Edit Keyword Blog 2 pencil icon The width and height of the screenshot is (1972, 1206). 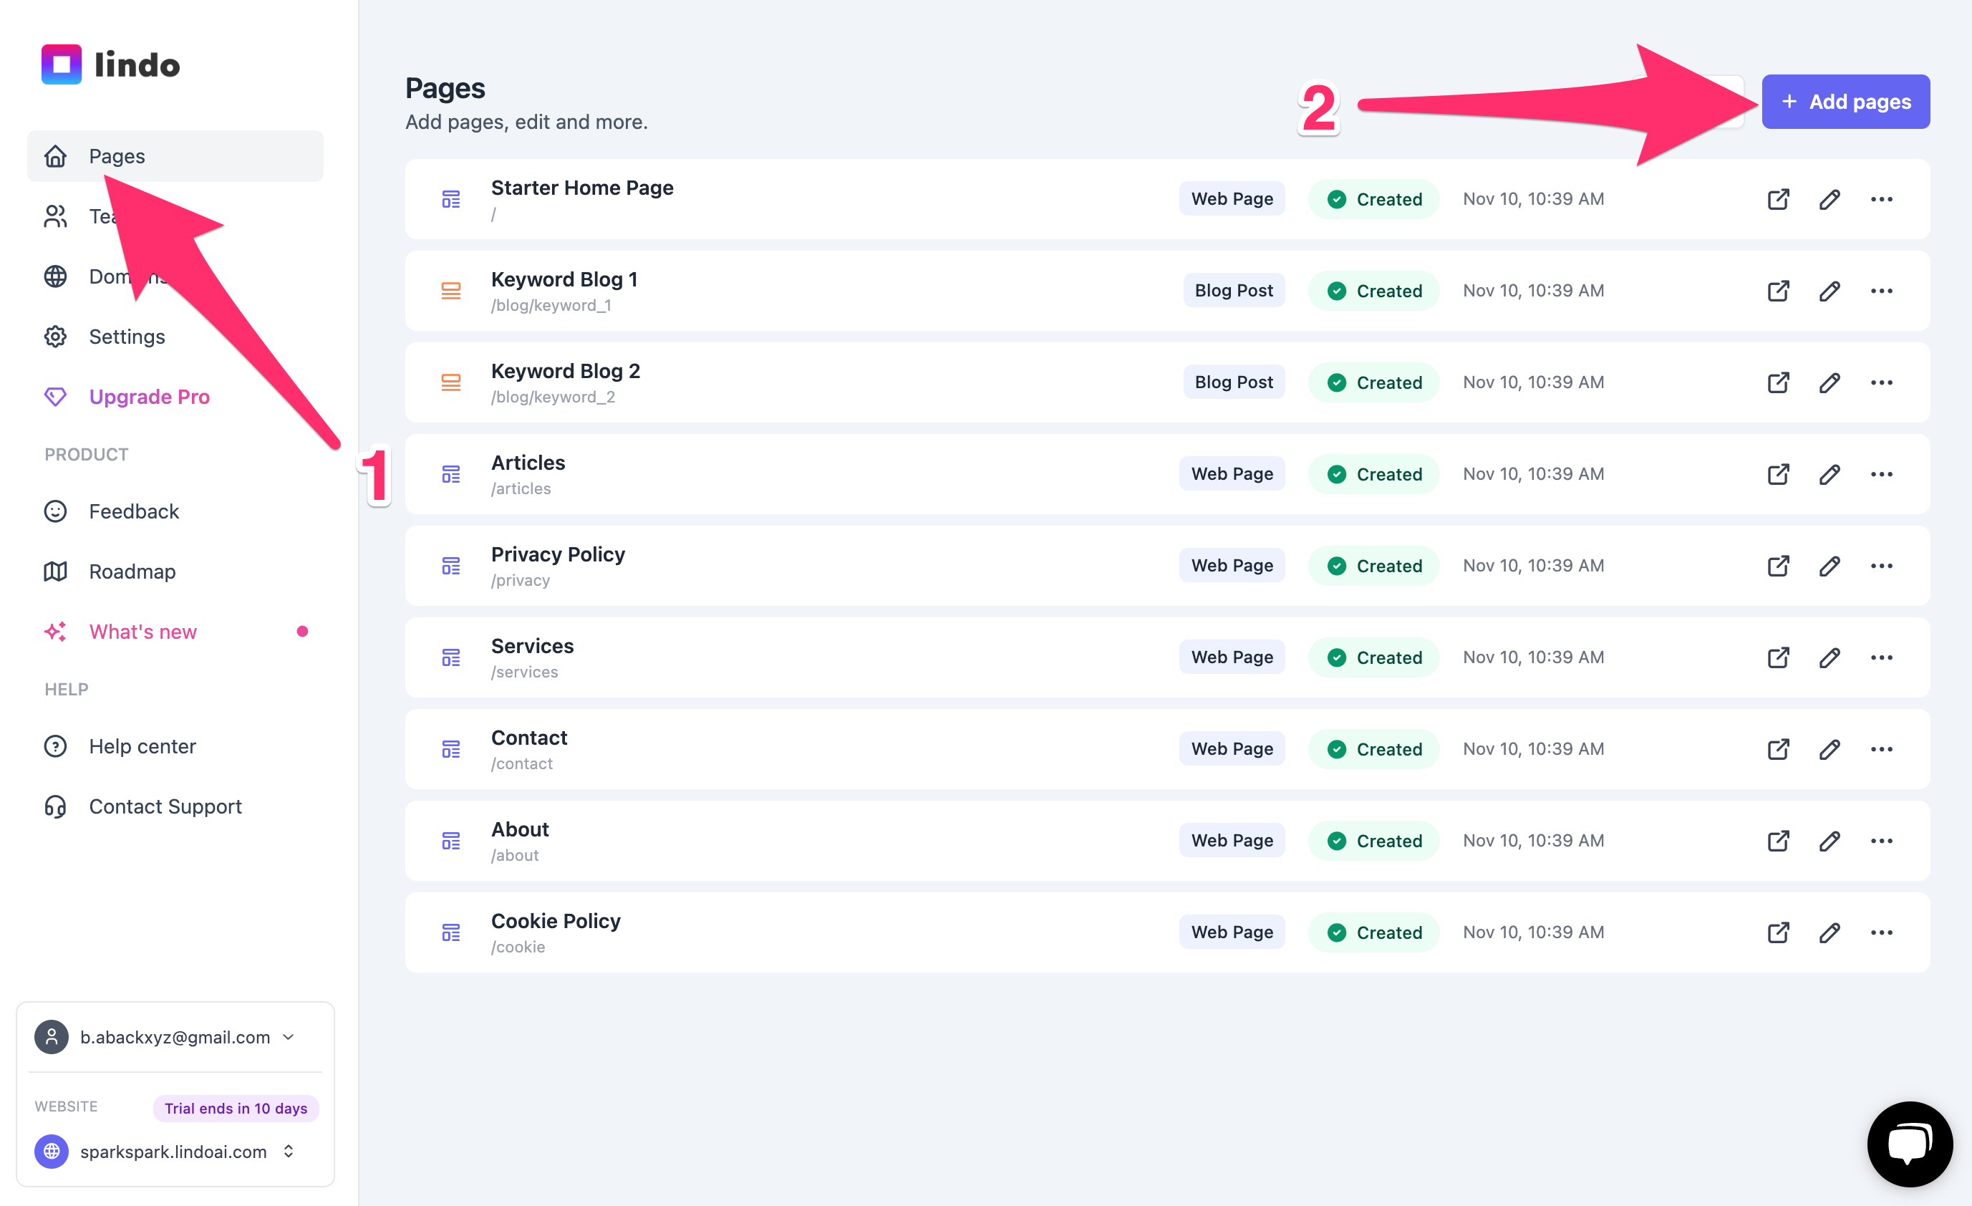(1830, 382)
